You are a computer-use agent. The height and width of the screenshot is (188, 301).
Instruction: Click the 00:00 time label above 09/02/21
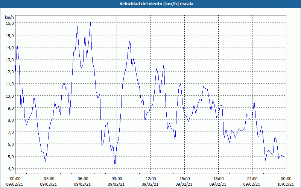pos(15,179)
